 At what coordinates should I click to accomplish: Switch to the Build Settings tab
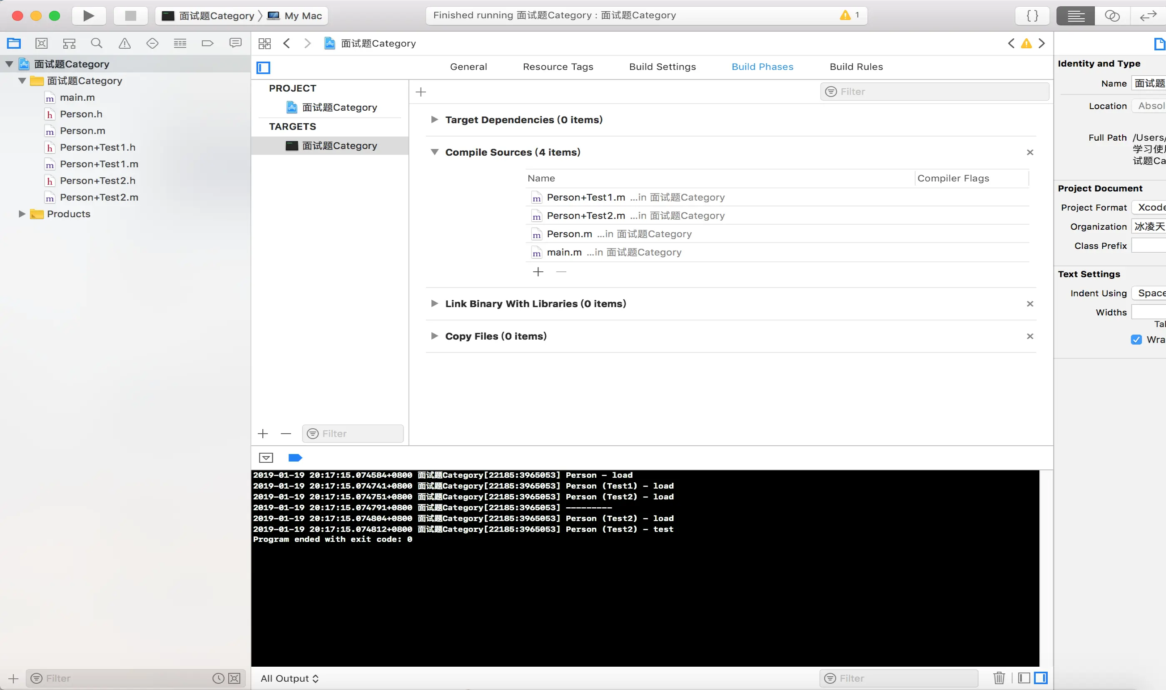coord(662,67)
